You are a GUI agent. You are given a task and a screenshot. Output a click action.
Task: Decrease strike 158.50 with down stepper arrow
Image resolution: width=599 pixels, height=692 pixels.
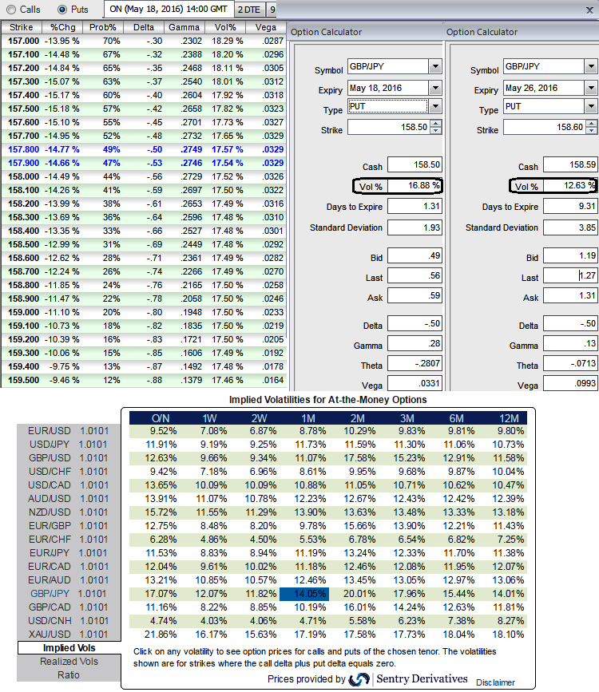(x=435, y=131)
